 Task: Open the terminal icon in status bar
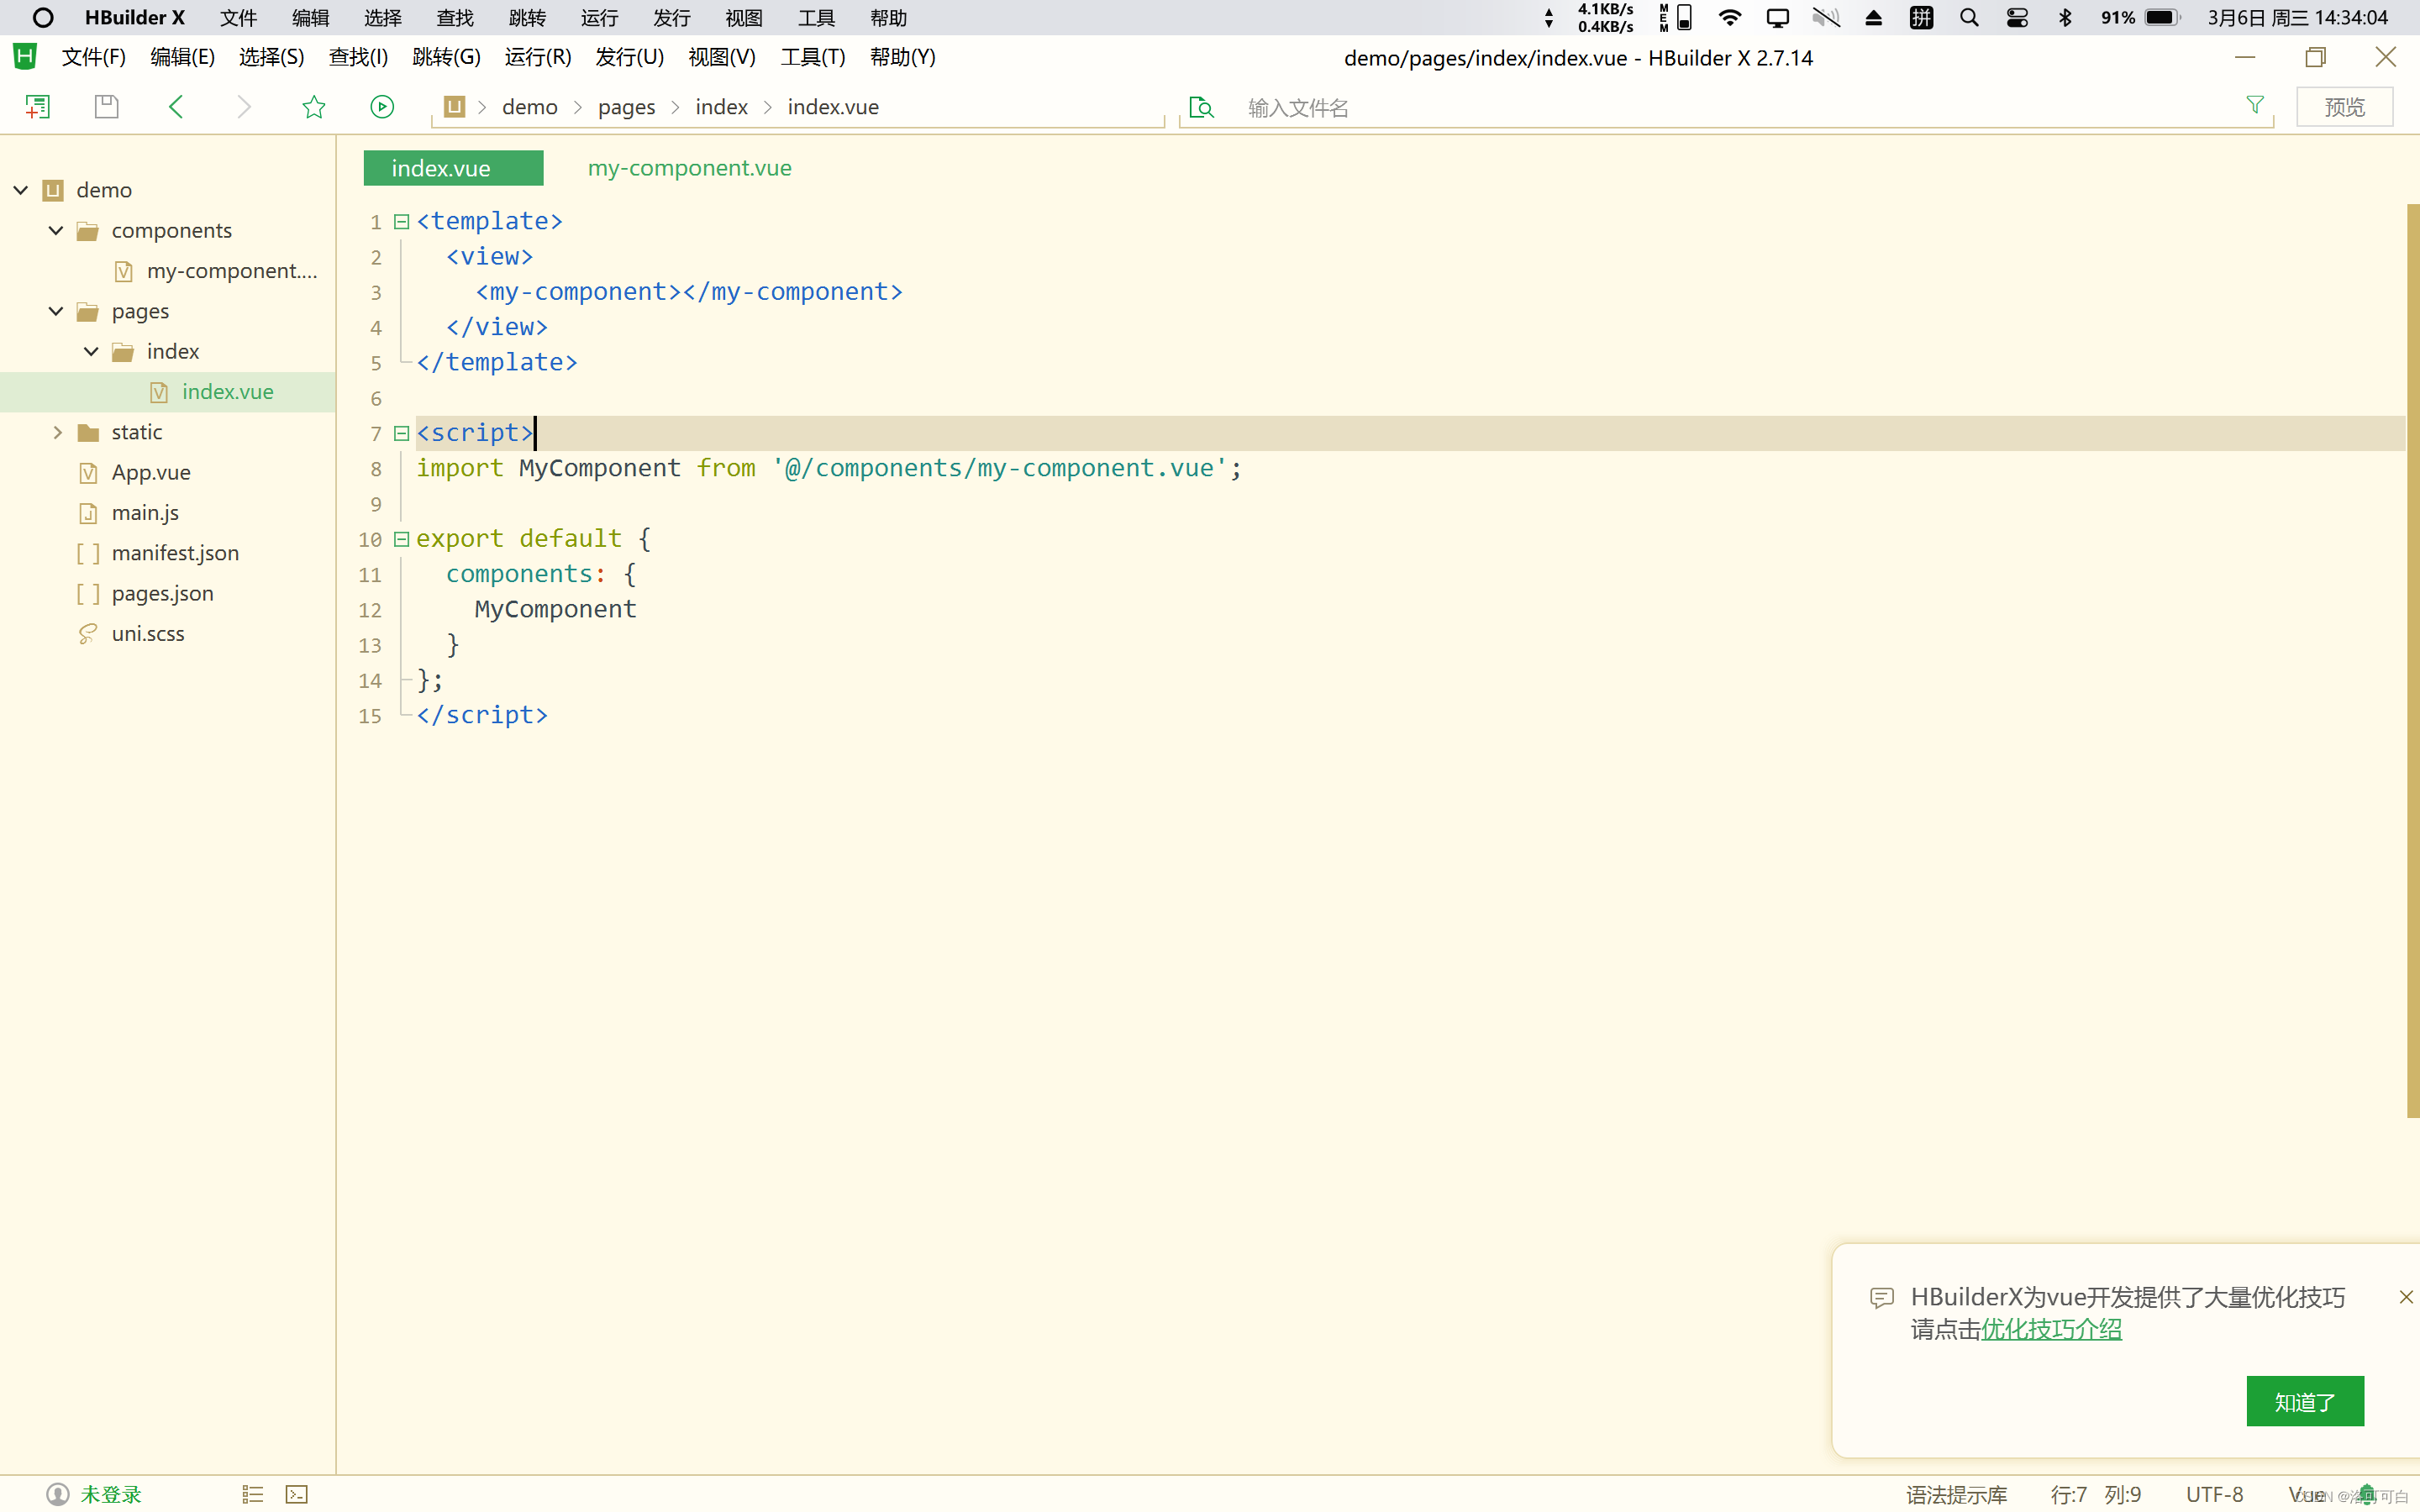tap(297, 1494)
